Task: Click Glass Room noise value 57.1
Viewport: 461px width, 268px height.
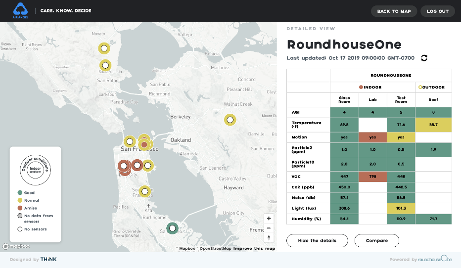Action: (344, 198)
